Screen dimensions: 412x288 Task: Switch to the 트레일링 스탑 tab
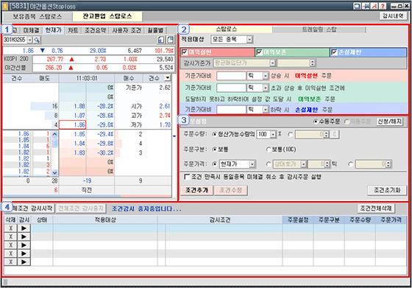pyautogui.click(x=319, y=29)
